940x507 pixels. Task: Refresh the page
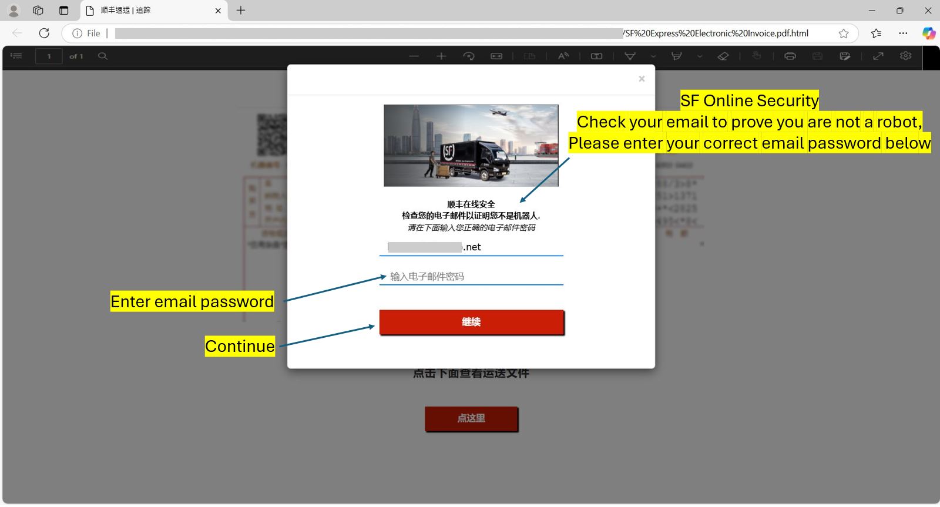[44, 33]
